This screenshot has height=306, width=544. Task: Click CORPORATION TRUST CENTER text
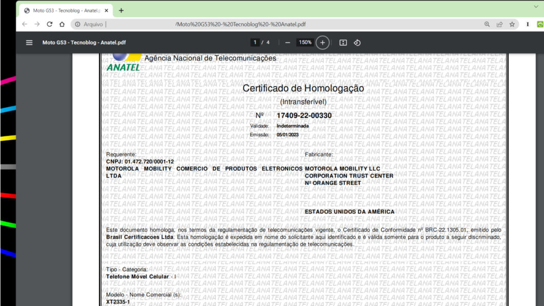coord(349,176)
